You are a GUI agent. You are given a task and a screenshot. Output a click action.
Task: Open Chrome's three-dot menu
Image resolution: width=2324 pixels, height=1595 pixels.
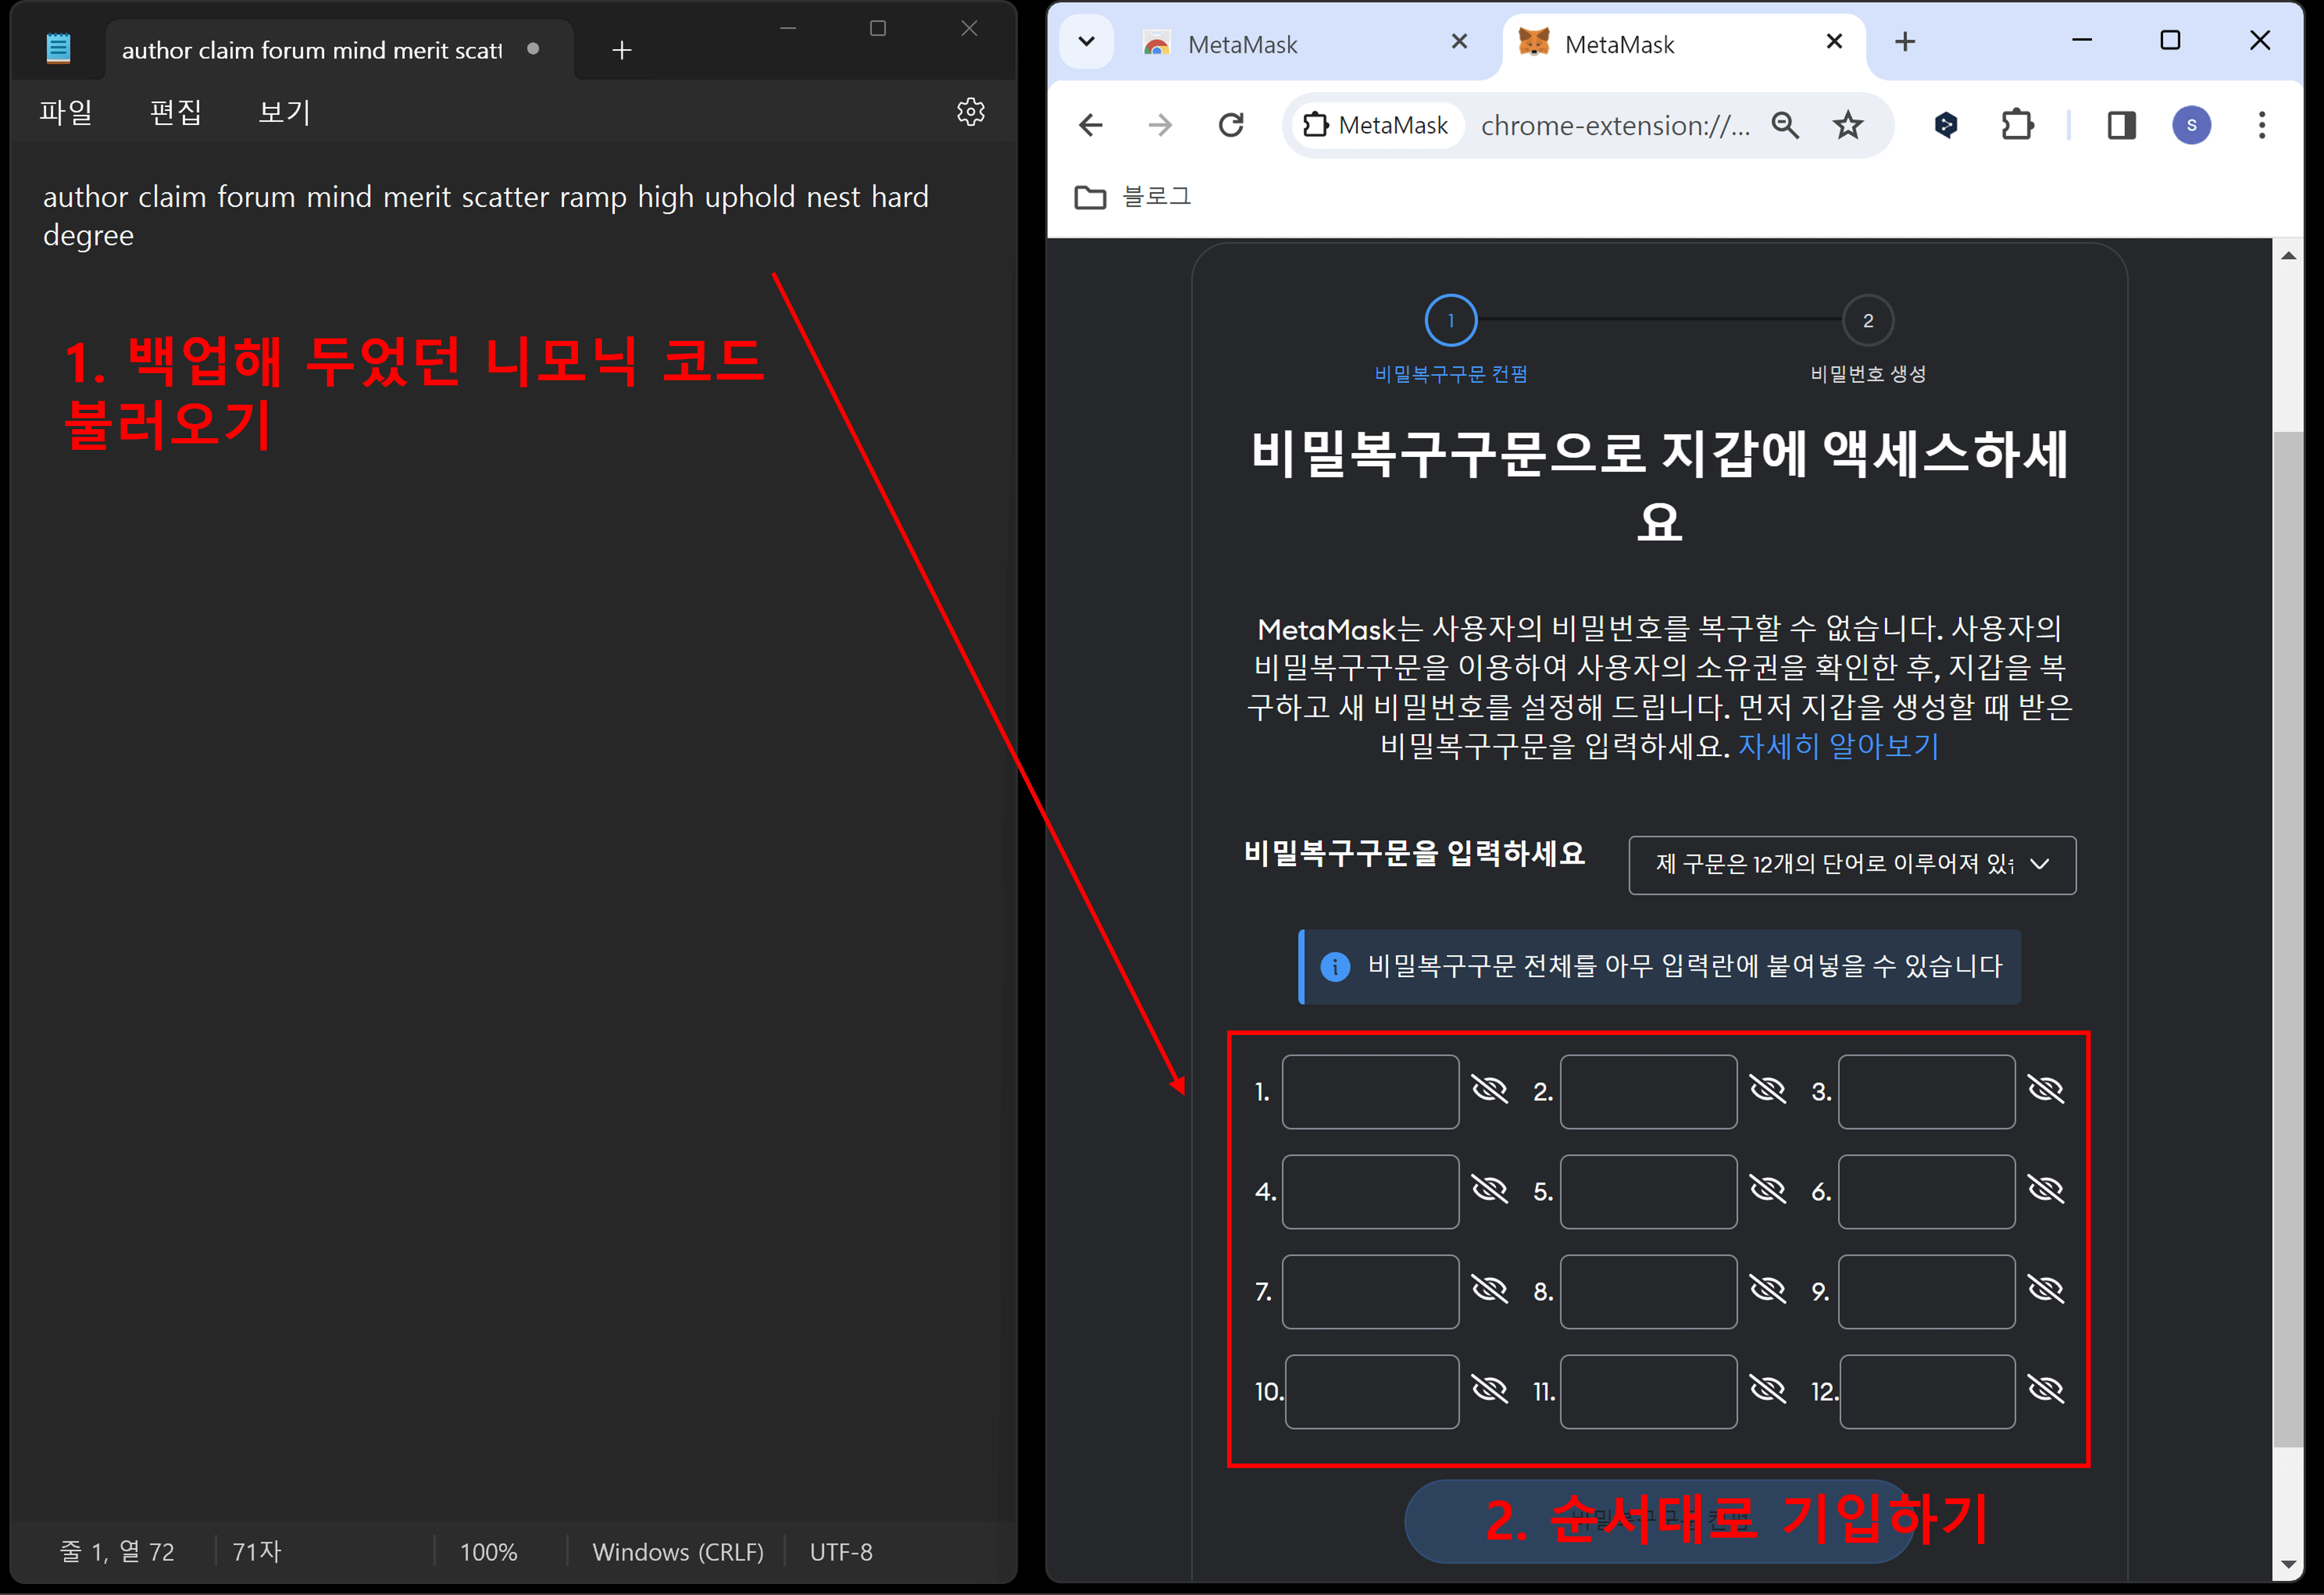point(2261,125)
